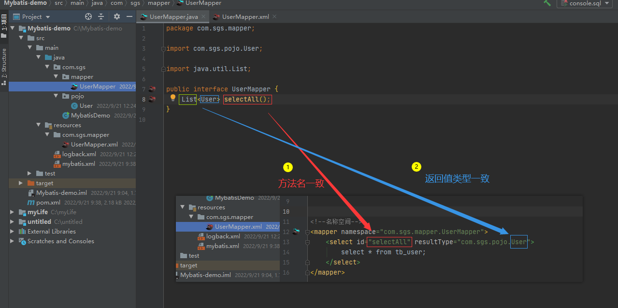
Task: Click the locate opened file crosshair icon
Action: point(88,16)
